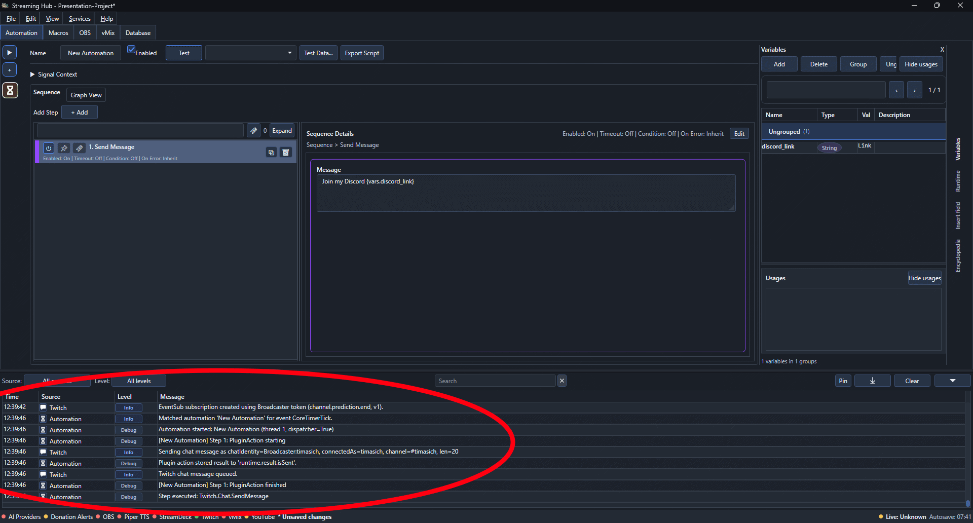The width and height of the screenshot is (973, 523).
Task: Click the Test button
Action: tap(184, 53)
